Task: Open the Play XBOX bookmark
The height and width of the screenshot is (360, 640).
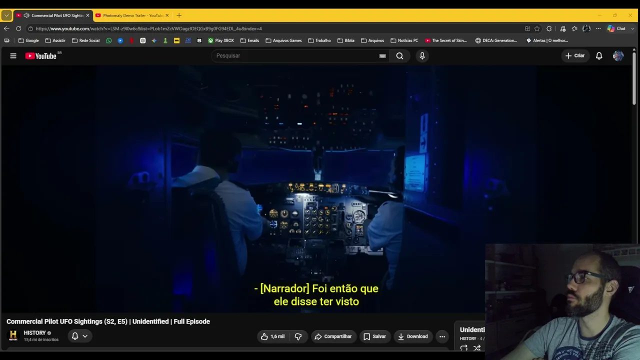Action: (221, 40)
